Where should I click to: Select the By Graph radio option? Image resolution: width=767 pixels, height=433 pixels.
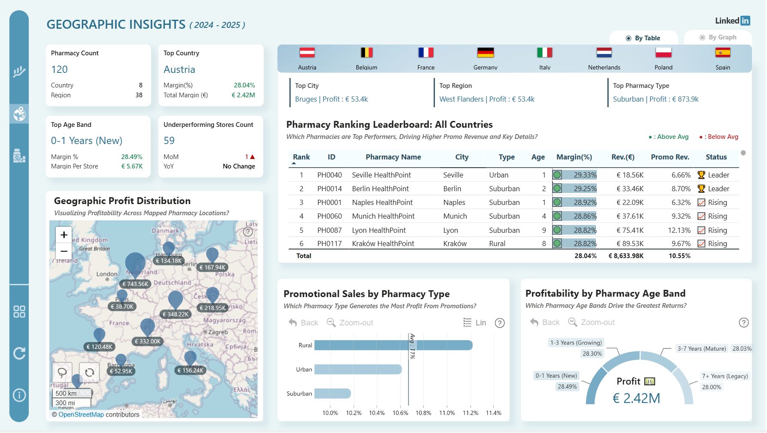point(718,37)
